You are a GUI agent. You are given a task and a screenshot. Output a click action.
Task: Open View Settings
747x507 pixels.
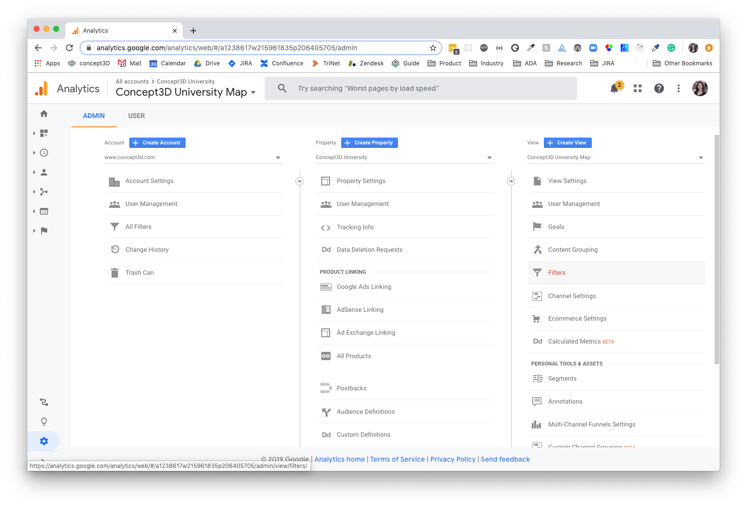click(x=617, y=181)
